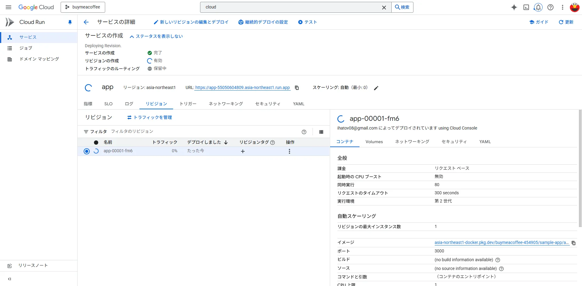The image size is (582, 286).
Task: Toggle the select-all revisions circle
Action: [96, 142]
